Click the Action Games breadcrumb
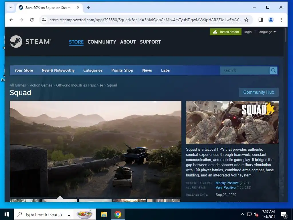 41,85
